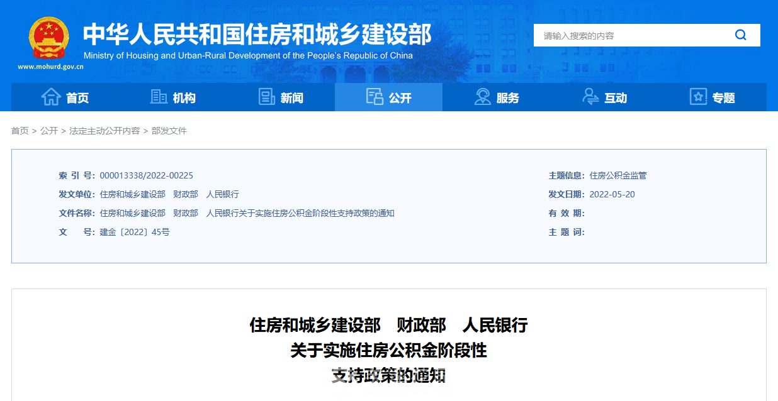
Task: Click the 住房公积金监管 subject info value
Action: (x=618, y=175)
